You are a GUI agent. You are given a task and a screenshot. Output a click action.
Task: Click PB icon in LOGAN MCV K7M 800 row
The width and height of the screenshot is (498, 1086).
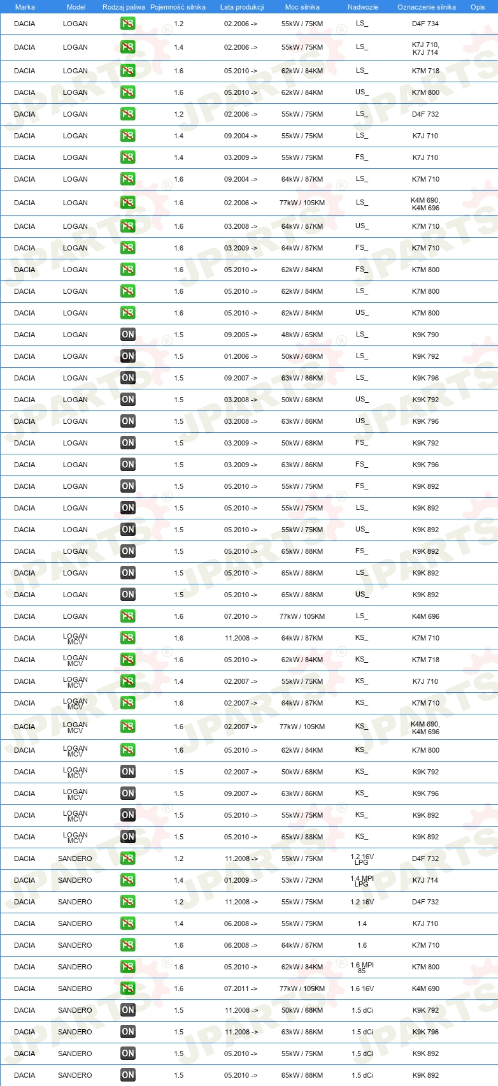128,750
